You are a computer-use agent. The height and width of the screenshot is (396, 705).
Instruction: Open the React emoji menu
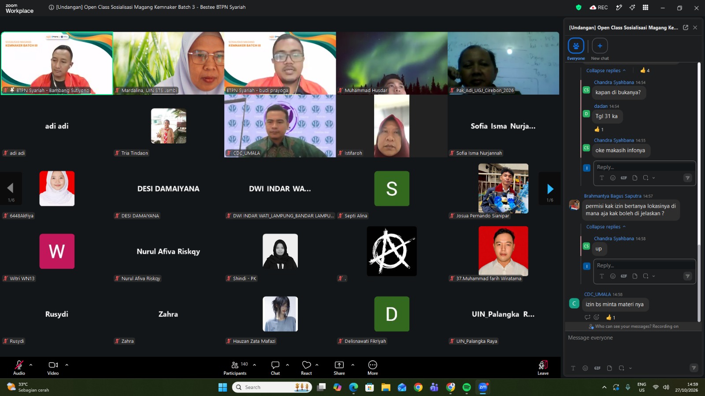[x=306, y=368]
